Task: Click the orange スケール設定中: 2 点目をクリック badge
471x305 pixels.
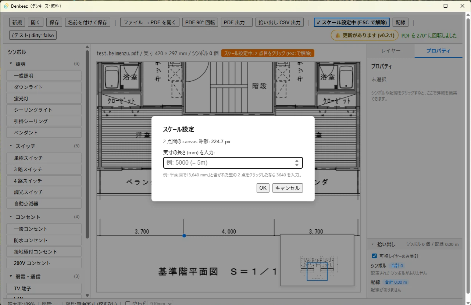Action: (x=268, y=53)
